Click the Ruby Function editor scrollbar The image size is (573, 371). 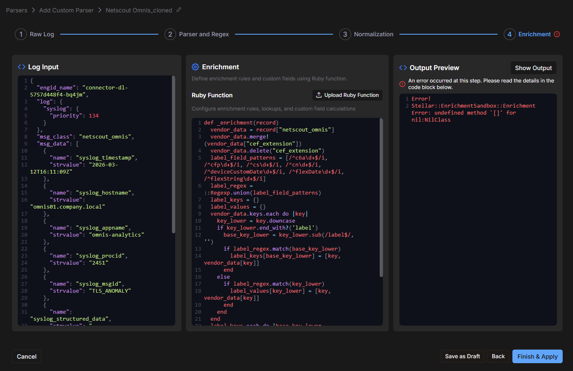tap(381, 198)
